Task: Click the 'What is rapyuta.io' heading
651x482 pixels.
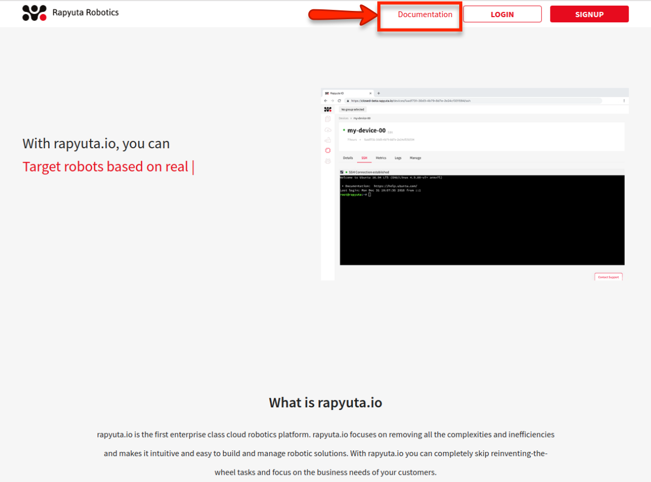Action: [325, 402]
